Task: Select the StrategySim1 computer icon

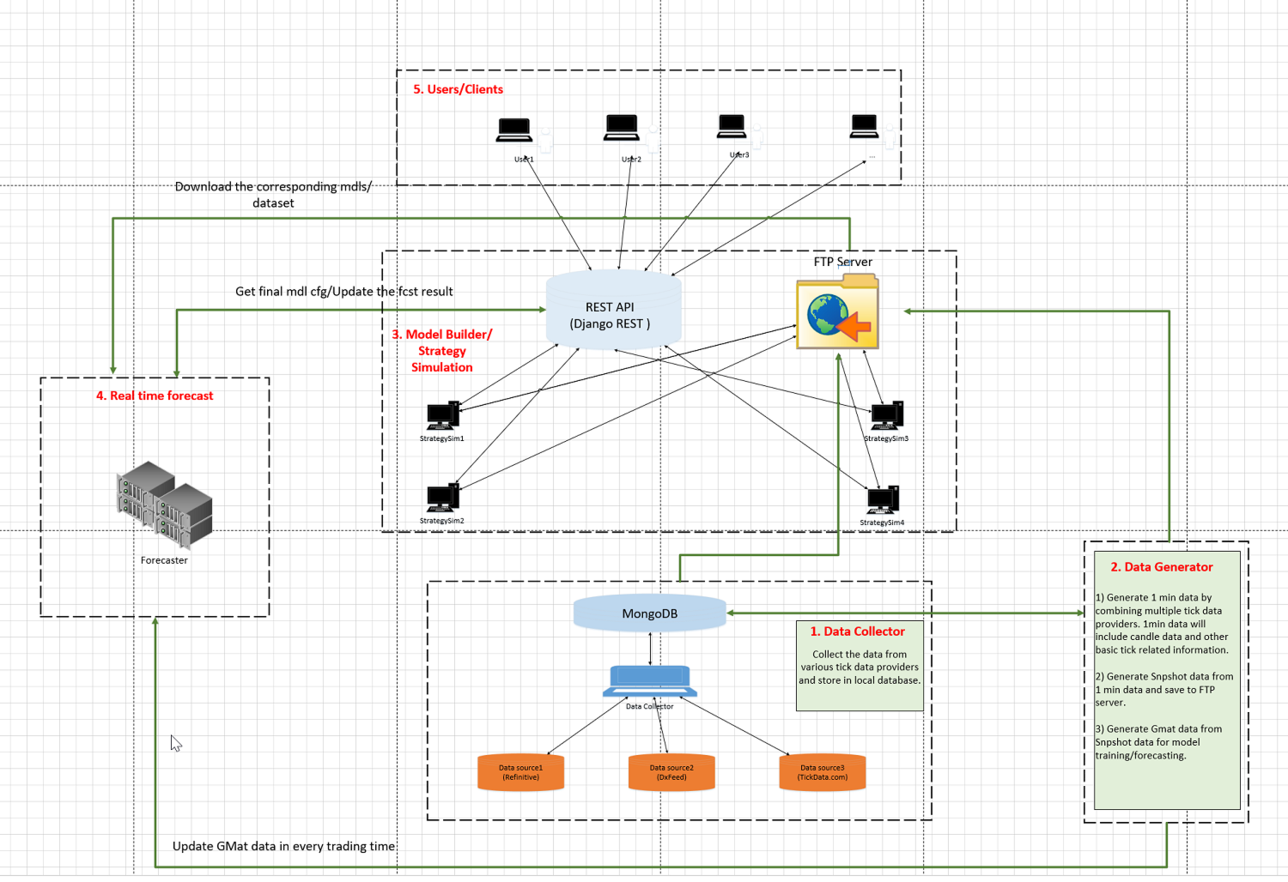Action: pos(443,416)
